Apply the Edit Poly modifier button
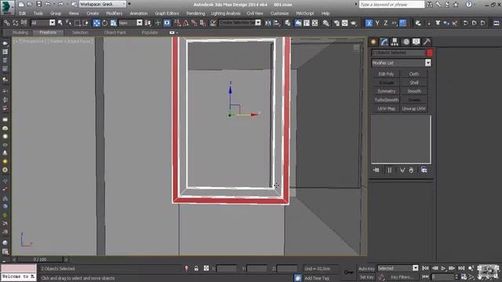The image size is (502, 282). coord(386,74)
